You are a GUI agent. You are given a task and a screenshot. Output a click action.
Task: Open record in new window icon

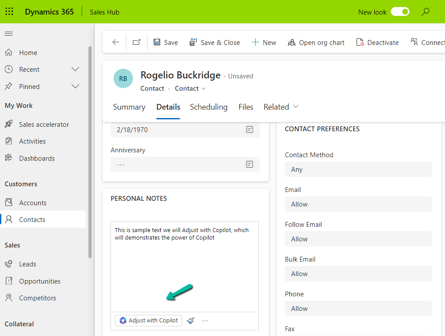[136, 42]
